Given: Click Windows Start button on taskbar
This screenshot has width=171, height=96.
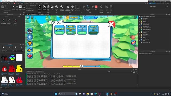Looking at the screenshot, I should pos(56,94).
